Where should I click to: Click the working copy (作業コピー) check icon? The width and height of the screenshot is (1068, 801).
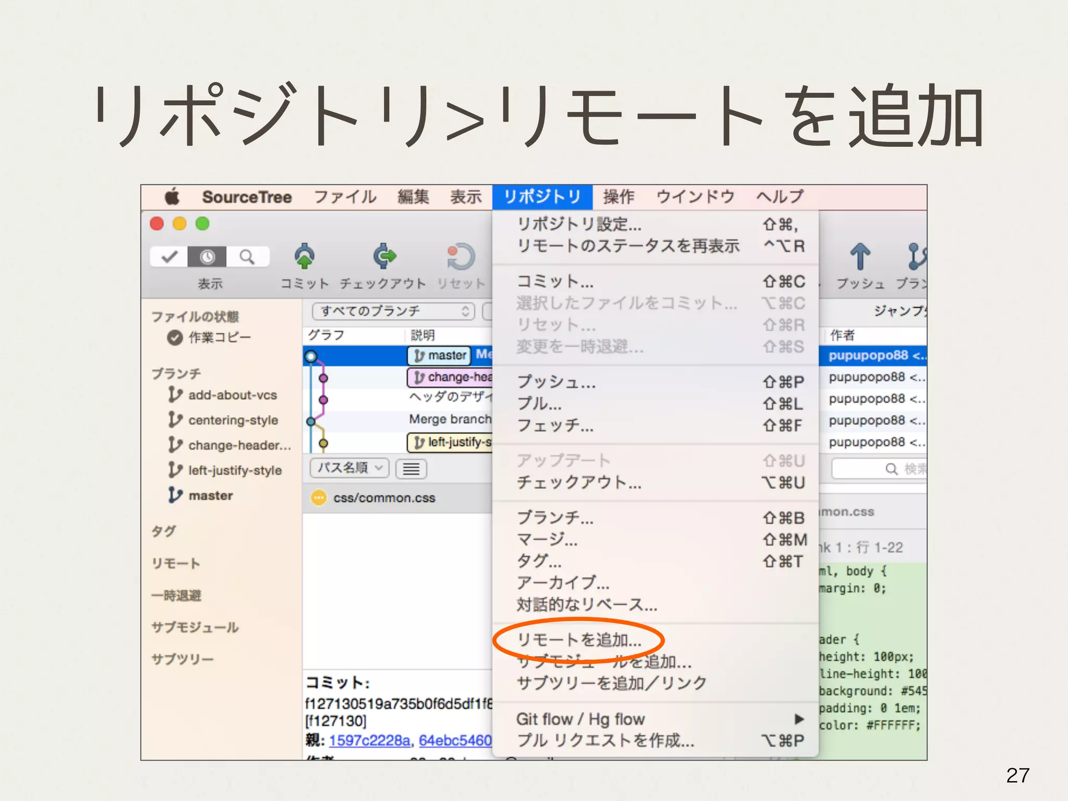(175, 338)
